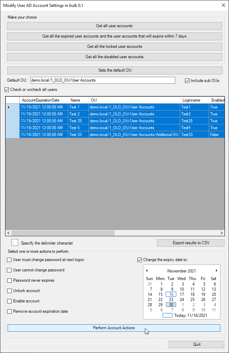229x353 pixels.
Task: Enable Password never expires option
Action: (10, 280)
